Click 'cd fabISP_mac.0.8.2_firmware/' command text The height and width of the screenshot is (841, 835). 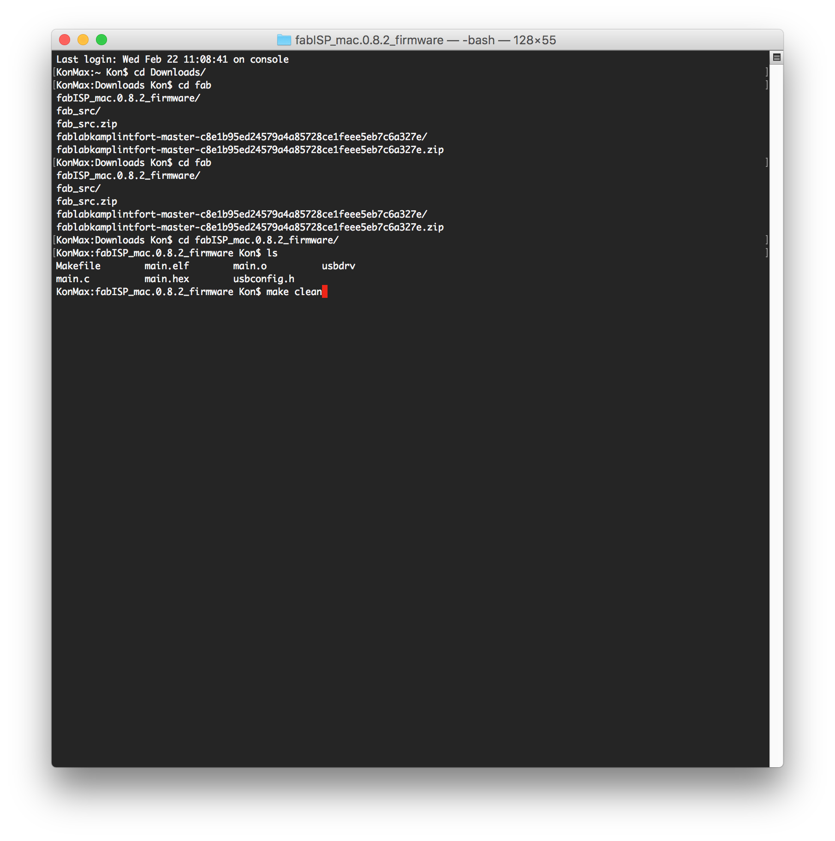pyautogui.click(x=258, y=240)
